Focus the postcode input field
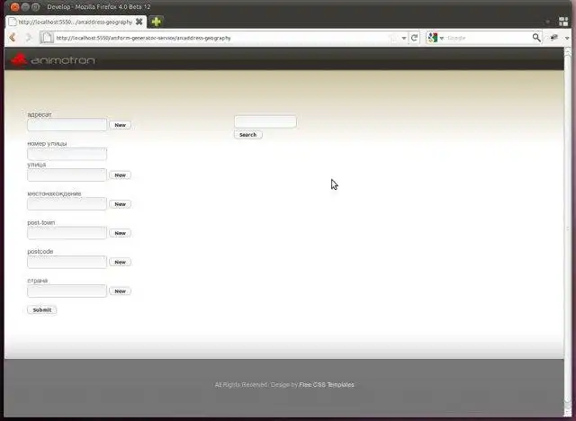 pyautogui.click(x=67, y=262)
